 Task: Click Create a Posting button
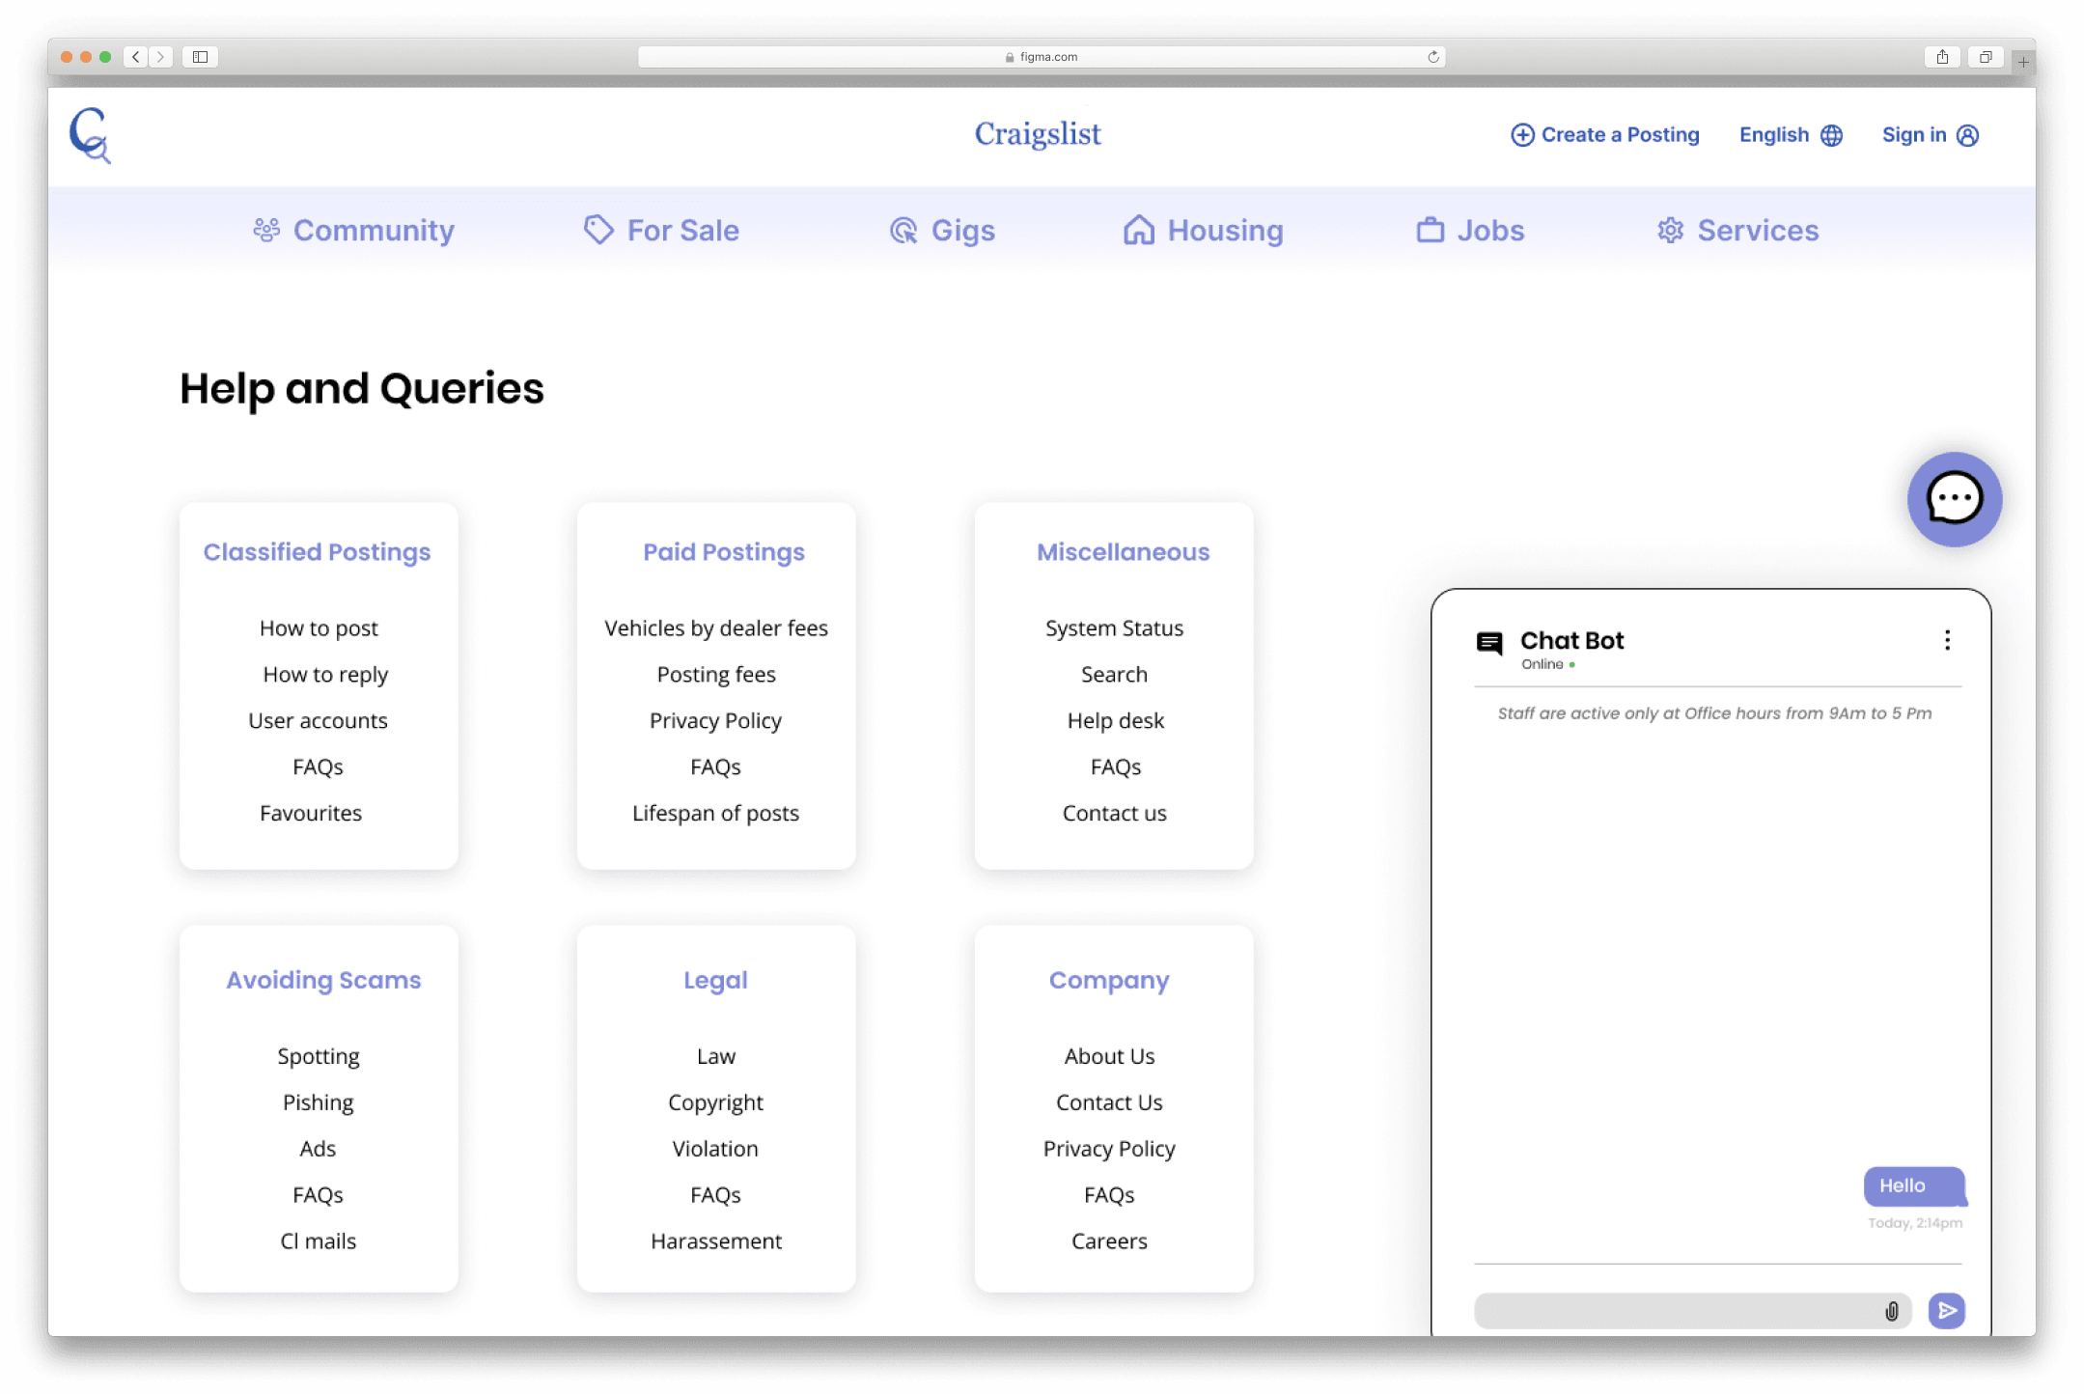tap(1604, 135)
